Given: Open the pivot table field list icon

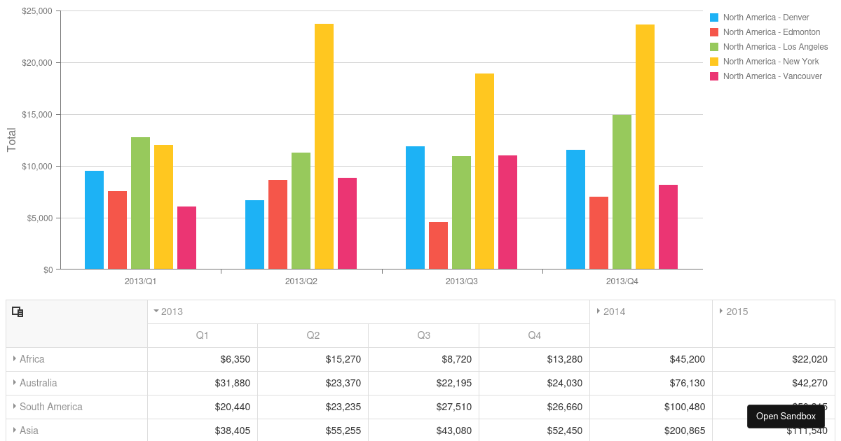Looking at the screenshot, I should coord(18,312).
